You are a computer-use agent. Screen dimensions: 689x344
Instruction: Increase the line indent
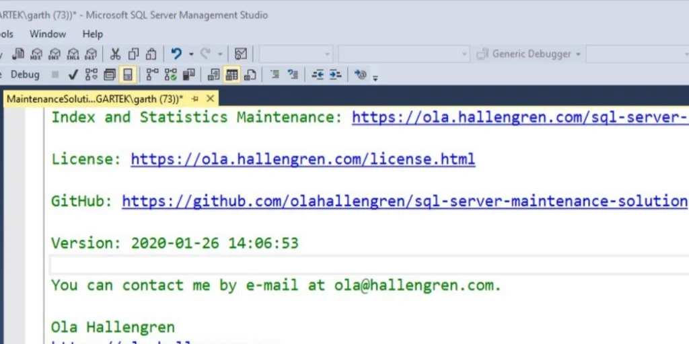[x=335, y=75]
